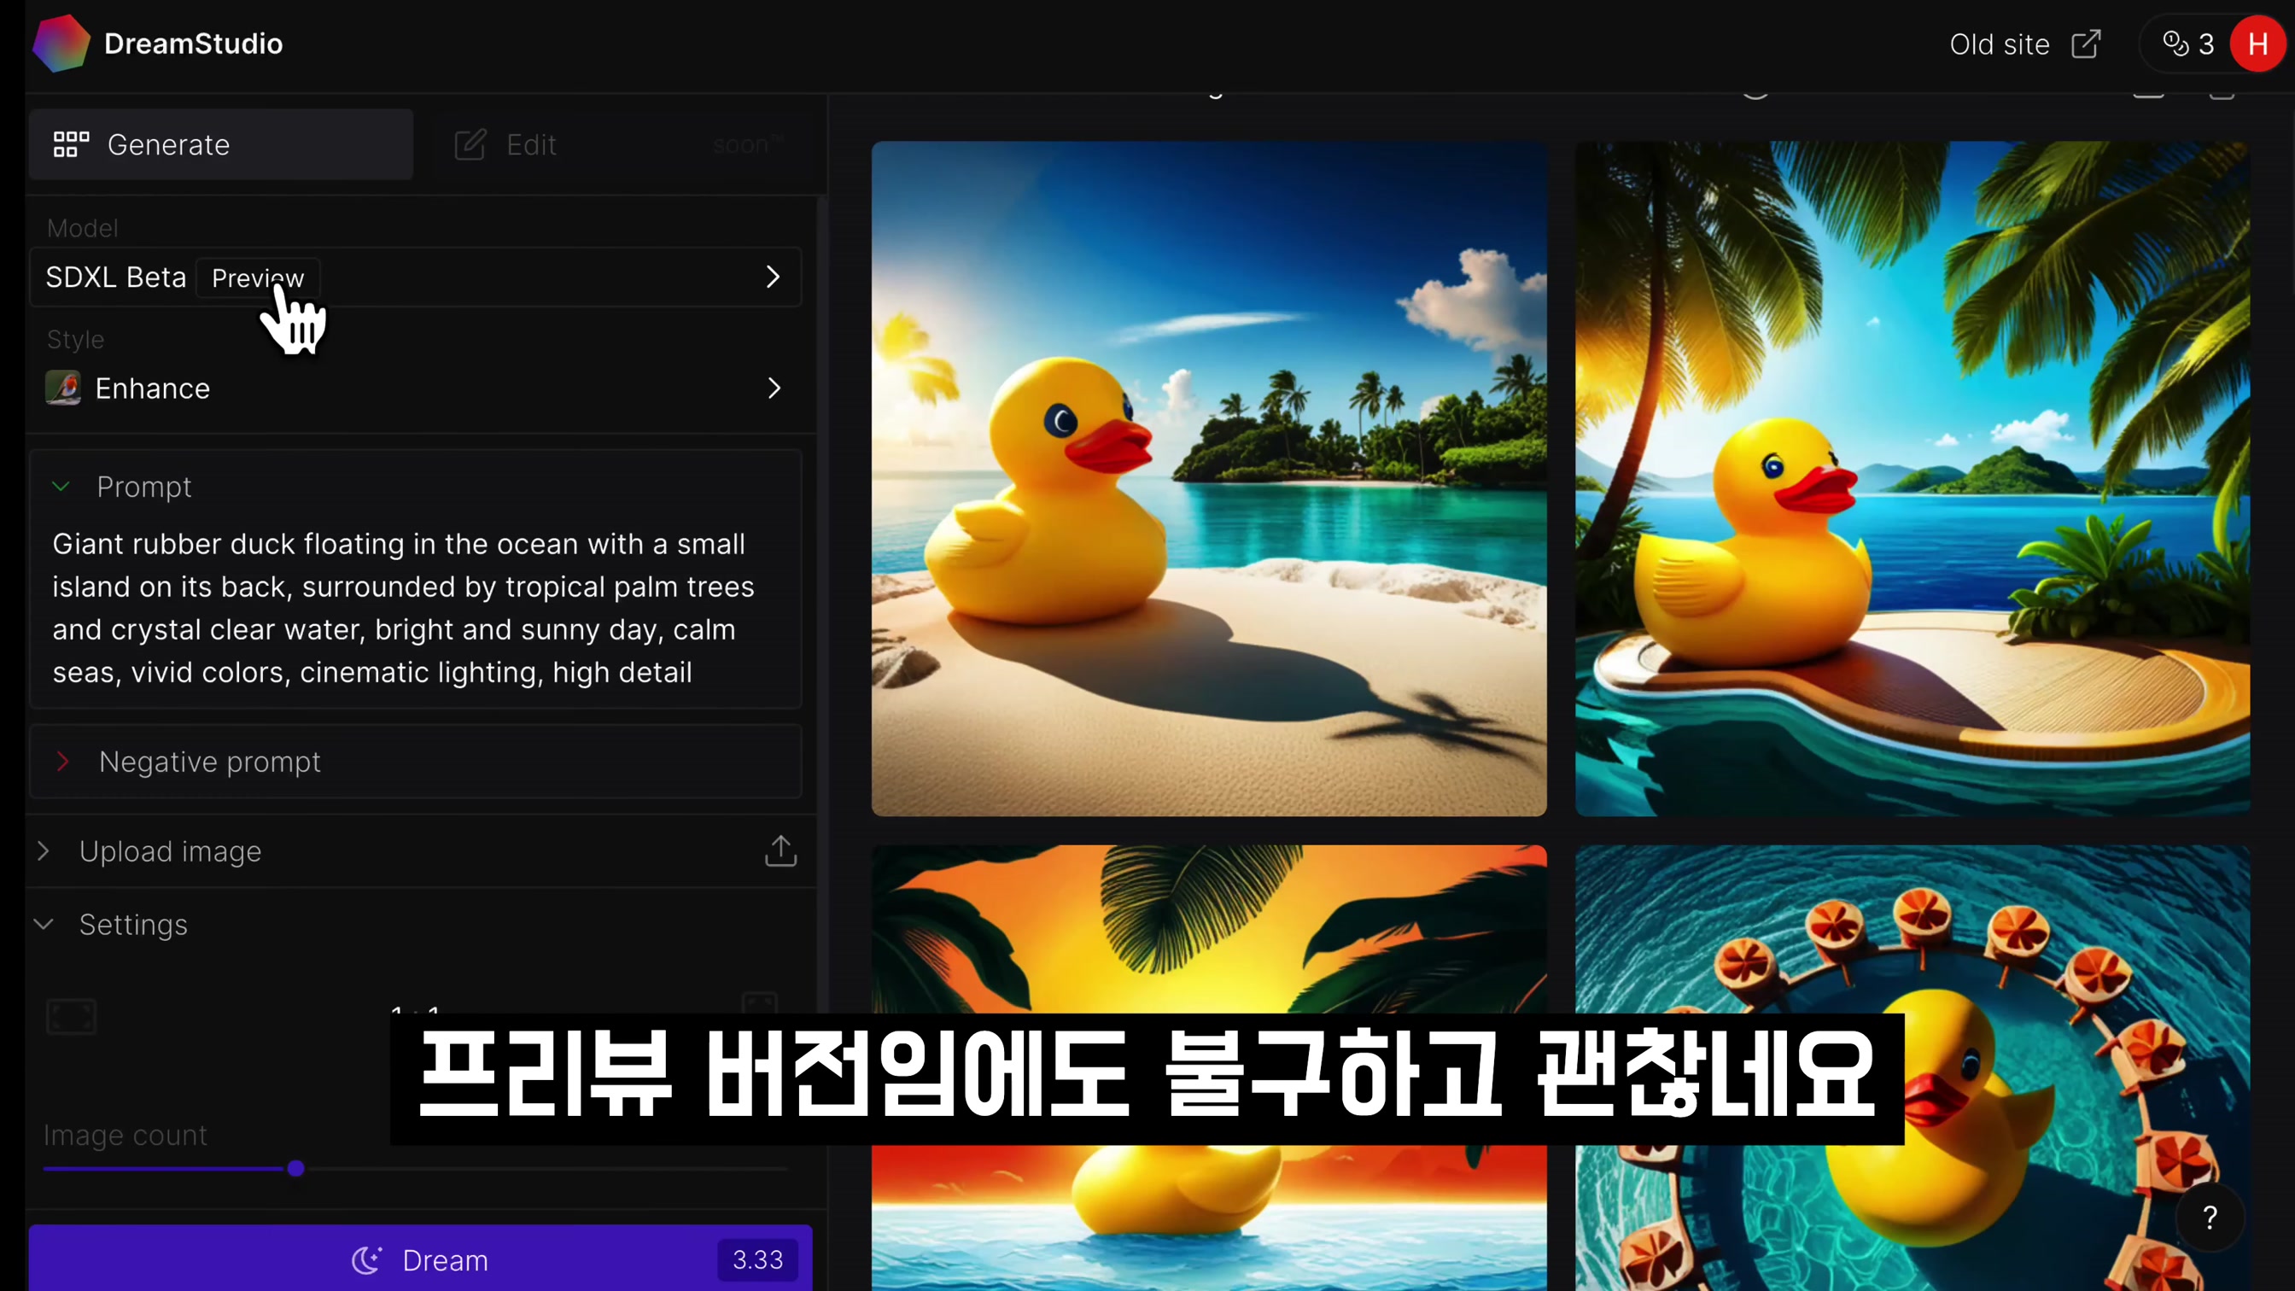Open the Enhance style selector
The width and height of the screenshot is (2295, 1291).
415,388
